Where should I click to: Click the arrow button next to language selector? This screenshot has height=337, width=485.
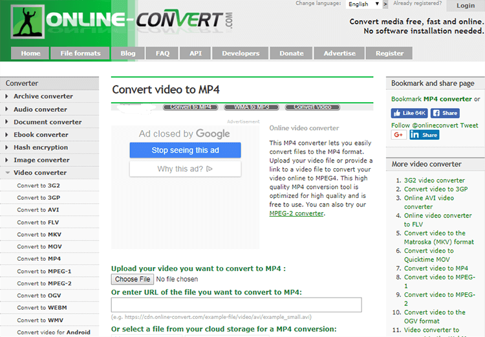pyautogui.click(x=385, y=4)
